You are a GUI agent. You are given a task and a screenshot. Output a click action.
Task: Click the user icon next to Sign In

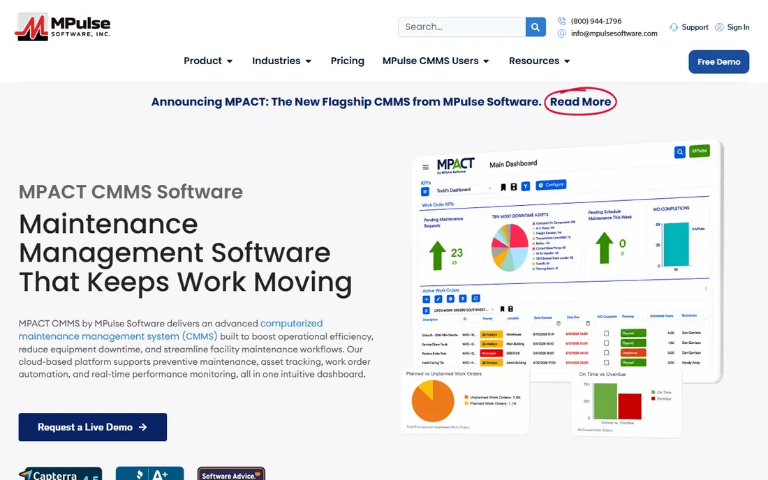pos(719,27)
